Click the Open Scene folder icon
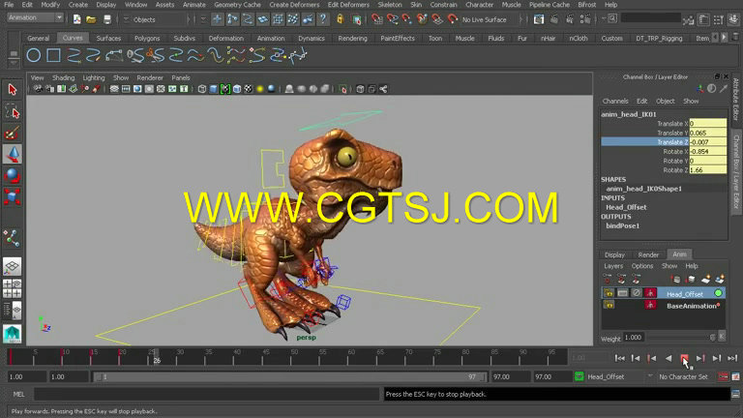 tap(92, 19)
